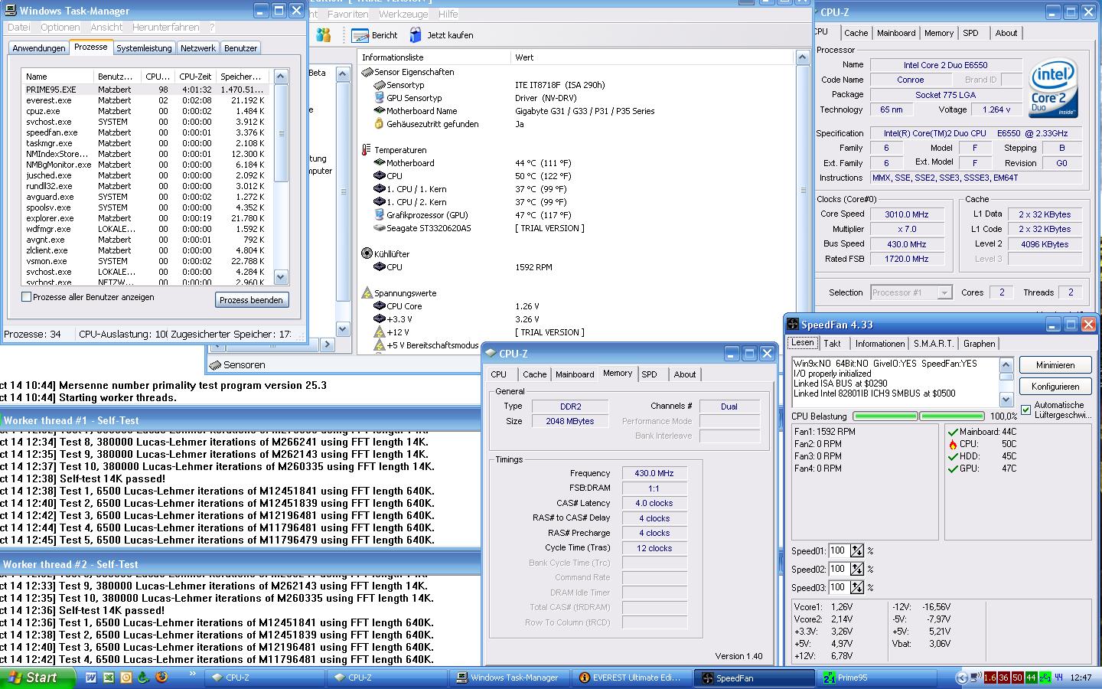
Task: Open Word from quick launch
Action: 91,678
